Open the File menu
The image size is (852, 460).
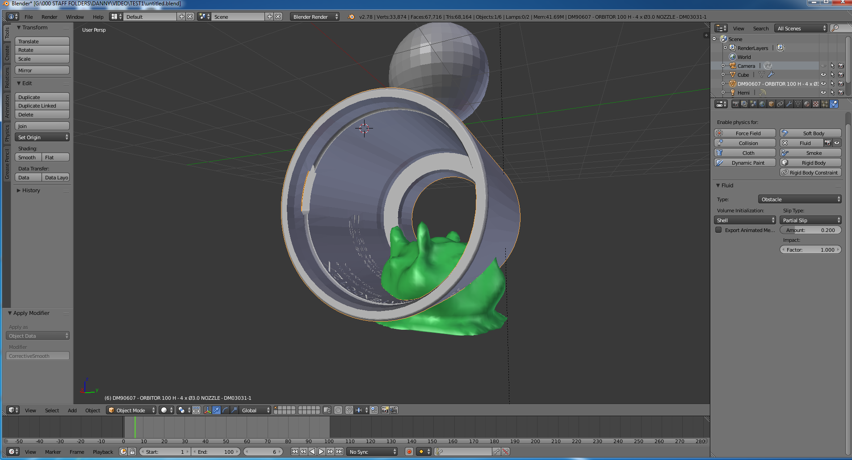(x=29, y=17)
